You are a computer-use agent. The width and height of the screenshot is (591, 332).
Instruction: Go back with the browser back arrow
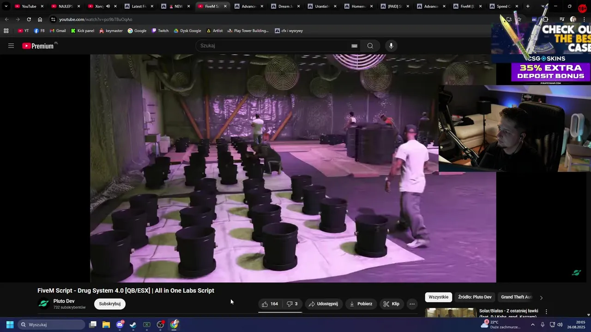coord(6,19)
